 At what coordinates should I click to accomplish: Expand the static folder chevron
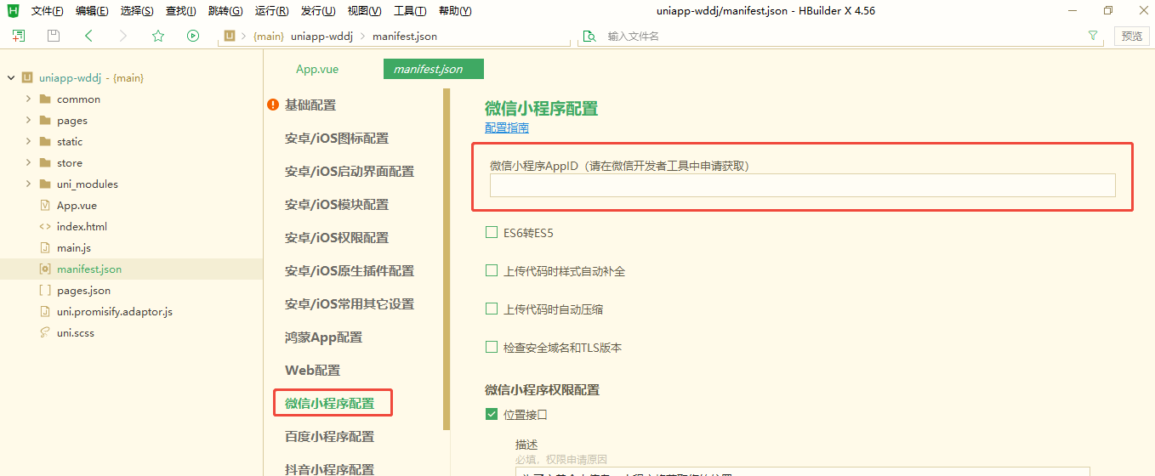coord(28,141)
